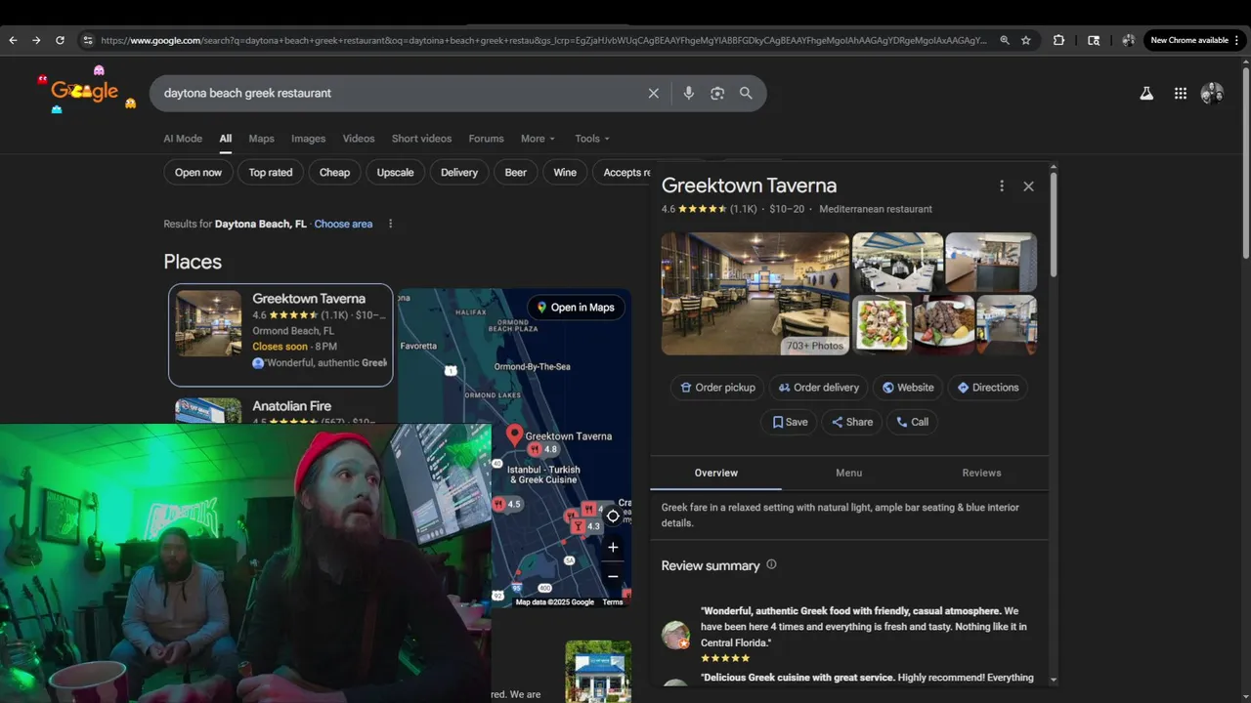Screen dimensions: 1251x703
Task: Submit search with the magnifier icon
Action: (x=746, y=93)
